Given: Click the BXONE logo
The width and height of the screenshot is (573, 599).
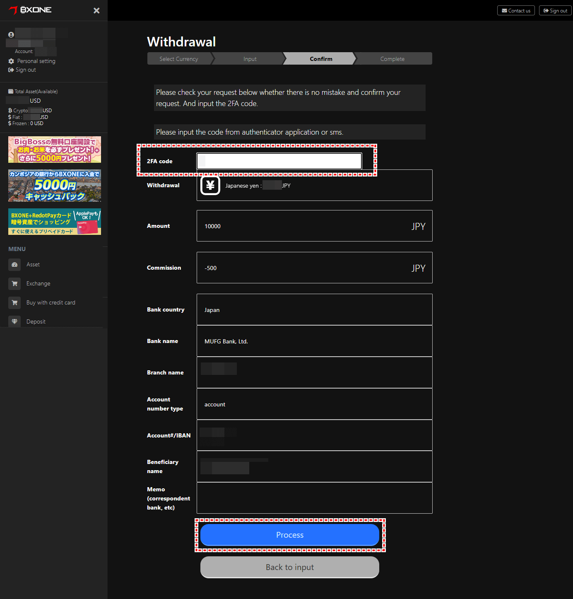Looking at the screenshot, I should pyautogui.click(x=30, y=10).
